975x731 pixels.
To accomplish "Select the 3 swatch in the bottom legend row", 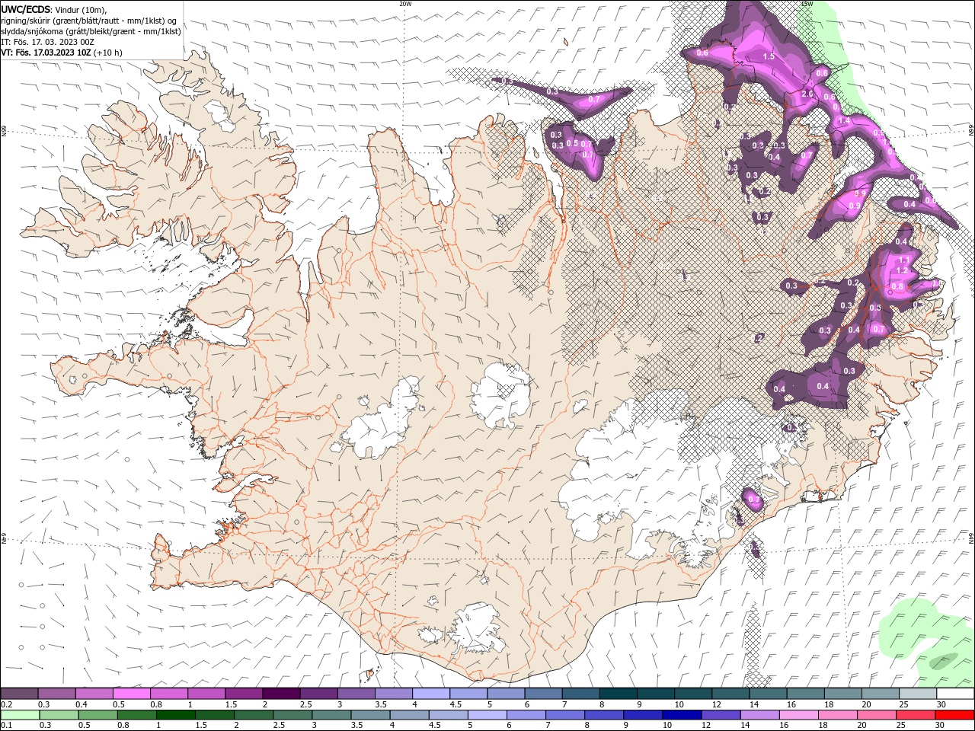I will click(x=331, y=715).
